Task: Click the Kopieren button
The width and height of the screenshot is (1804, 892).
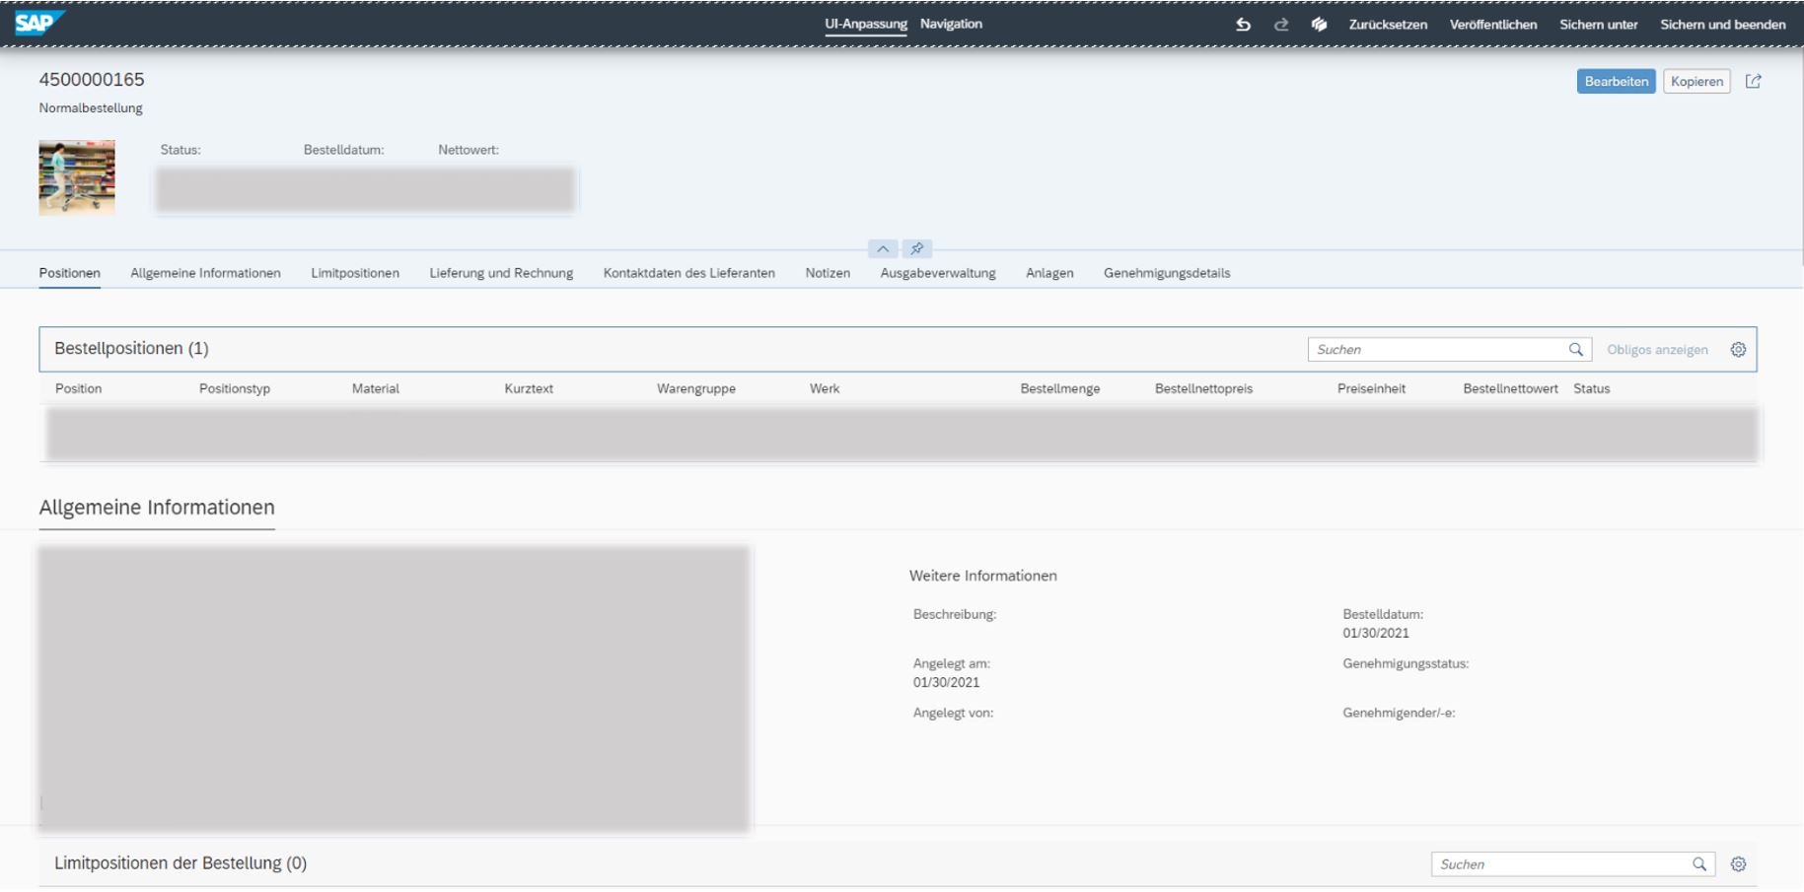Action: 1696,82
